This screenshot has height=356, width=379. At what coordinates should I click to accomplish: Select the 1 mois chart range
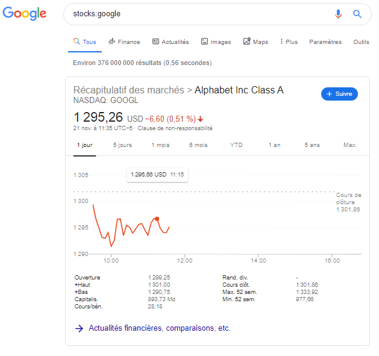tap(160, 145)
